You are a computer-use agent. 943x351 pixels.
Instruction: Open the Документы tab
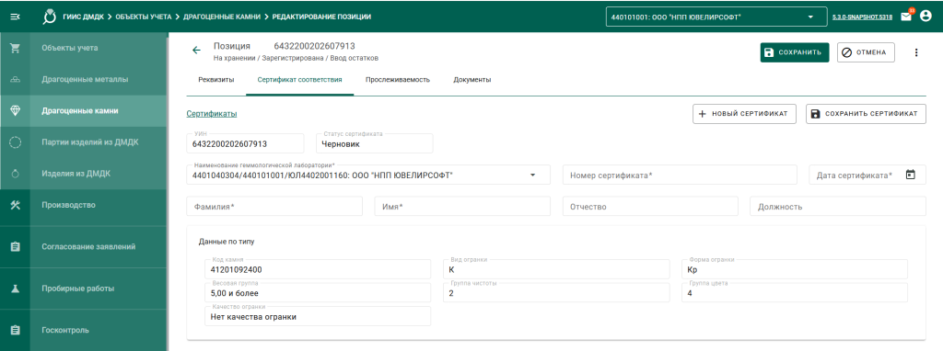pyautogui.click(x=472, y=80)
